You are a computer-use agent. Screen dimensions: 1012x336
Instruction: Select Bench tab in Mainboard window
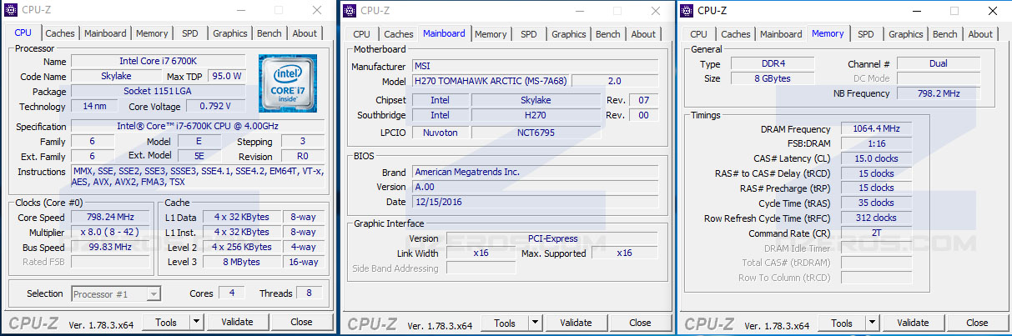608,34
